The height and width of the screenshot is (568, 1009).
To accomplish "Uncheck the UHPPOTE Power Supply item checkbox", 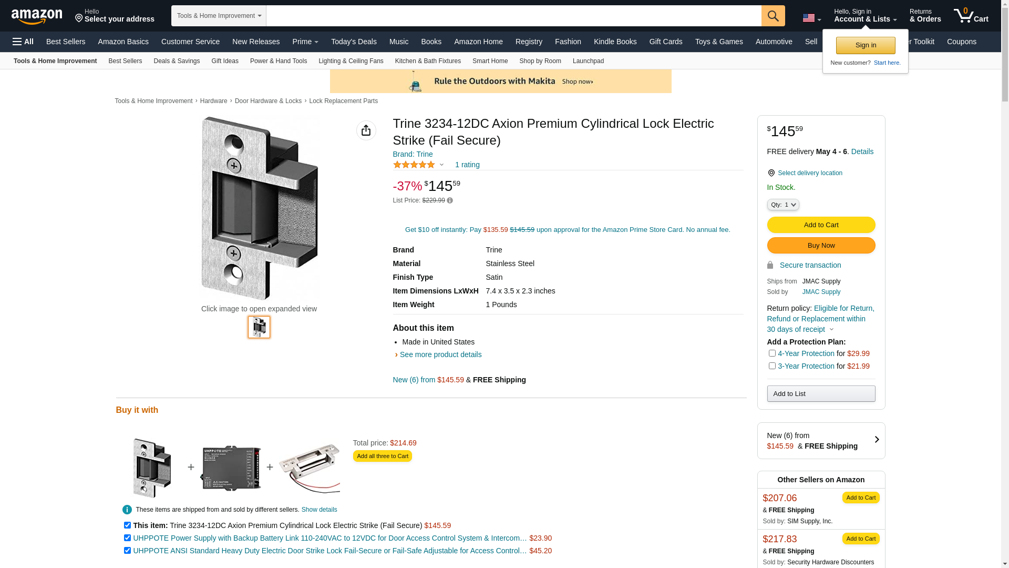I will tap(127, 538).
